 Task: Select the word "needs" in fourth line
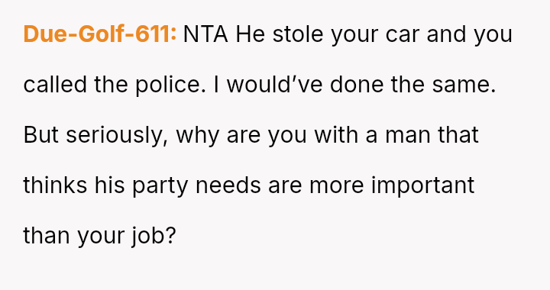pos(228,185)
